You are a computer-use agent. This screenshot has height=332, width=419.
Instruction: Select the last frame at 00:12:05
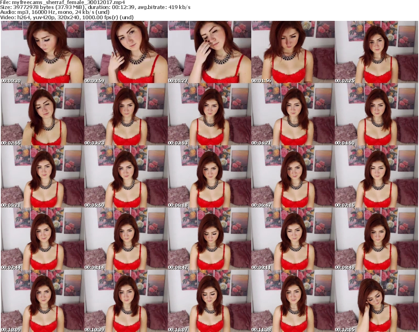click(x=376, y=301)
